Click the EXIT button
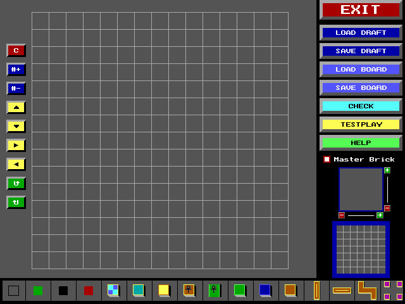This screenshot has height=304, width=405. tap(361, 10)
